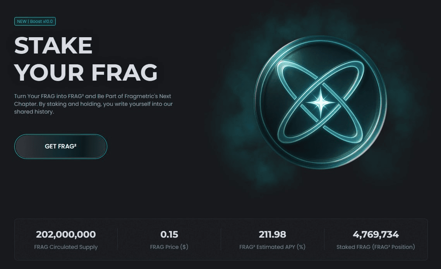441x269 pixels.
Task: Select the 211.98 estimated APY value
Action: click(272, 235)
